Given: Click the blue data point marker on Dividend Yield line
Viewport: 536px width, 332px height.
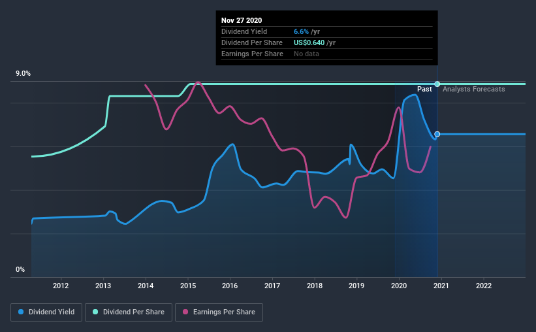Looking at the screenshot, I should pos(437,134).
